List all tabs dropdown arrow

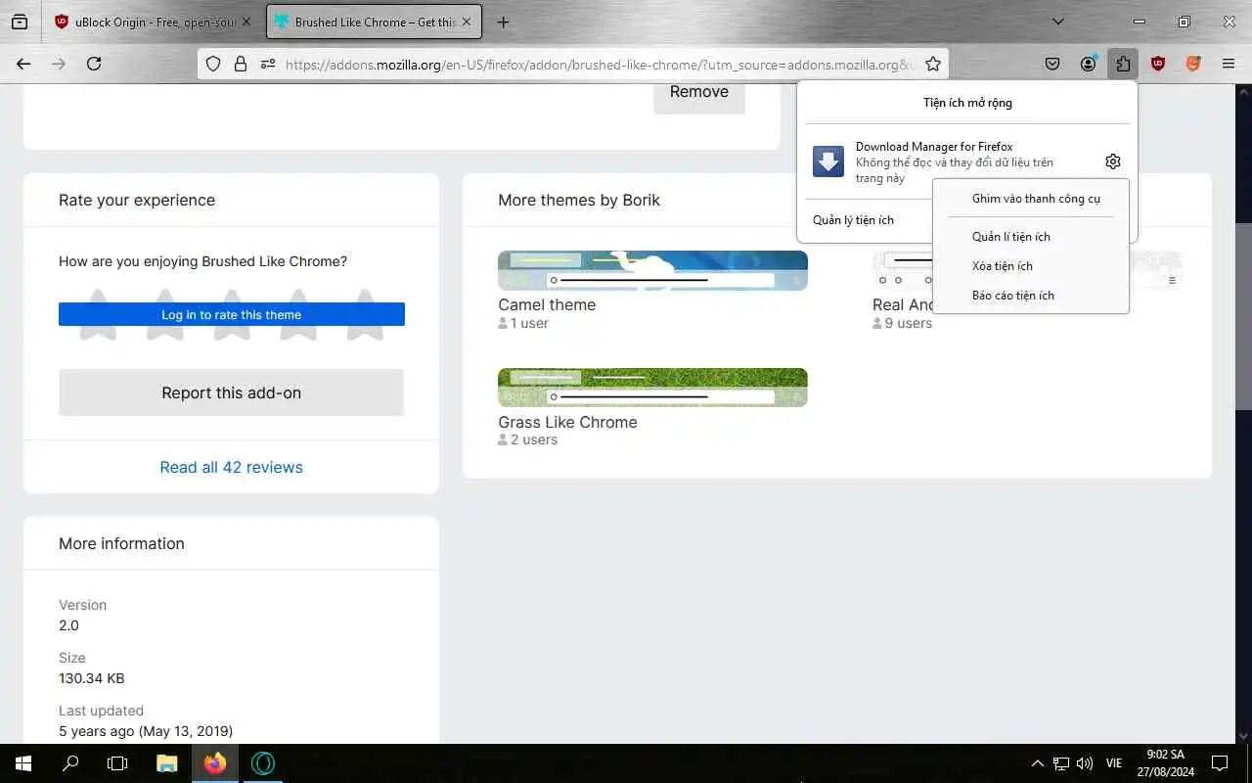[x=1057, y=22]
